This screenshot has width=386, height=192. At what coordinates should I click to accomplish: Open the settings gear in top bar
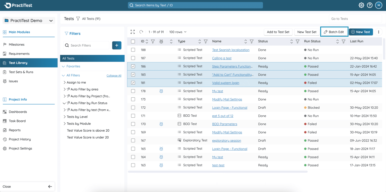click(361, 5)
